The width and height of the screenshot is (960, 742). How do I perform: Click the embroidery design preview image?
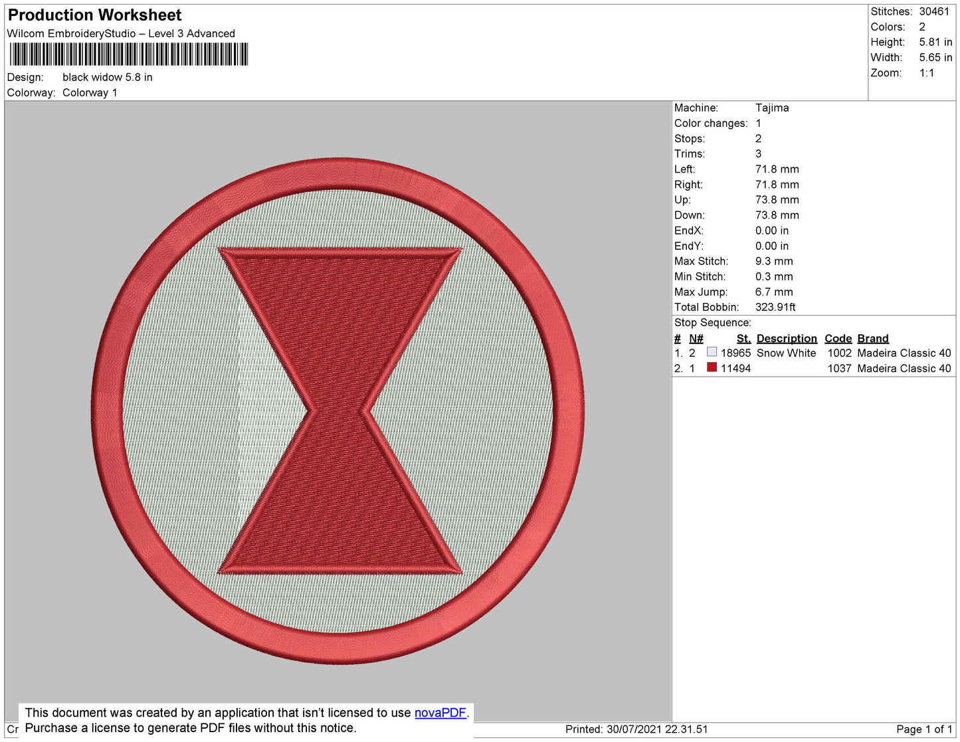coord(337,411)
